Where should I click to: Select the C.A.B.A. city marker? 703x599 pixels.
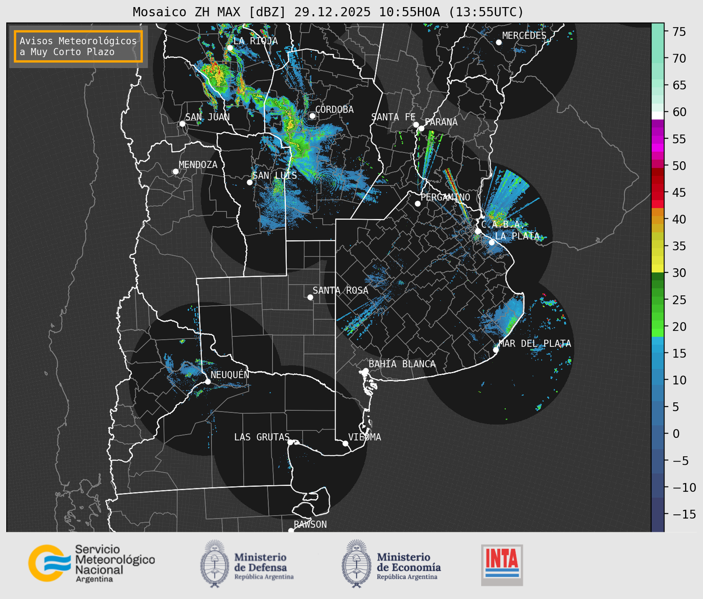(x=478, y=231)
